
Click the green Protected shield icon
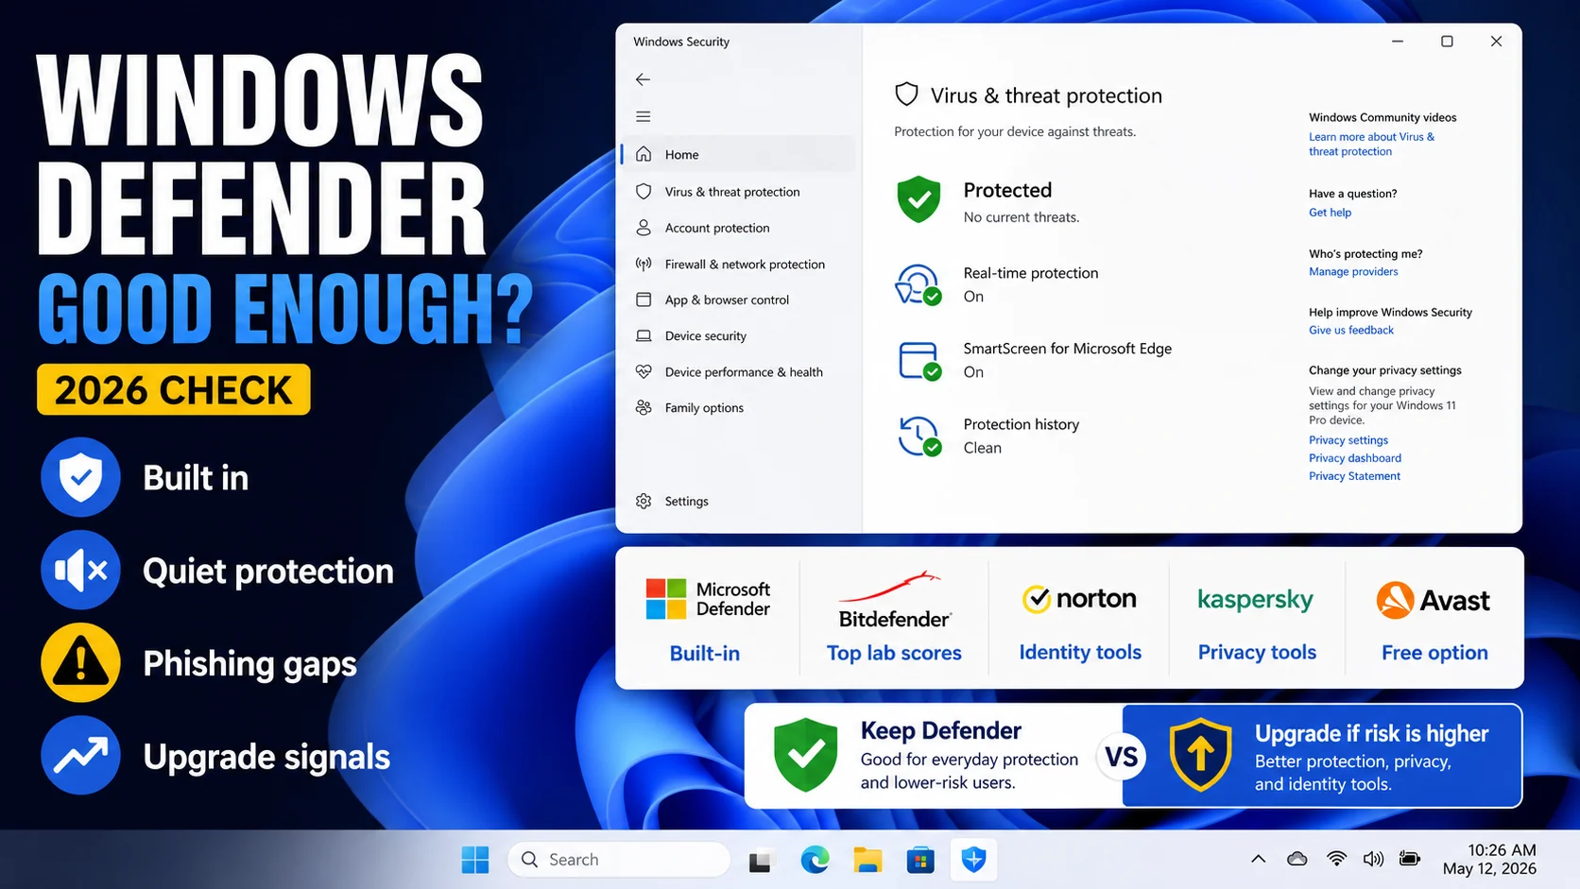[919, 199]
